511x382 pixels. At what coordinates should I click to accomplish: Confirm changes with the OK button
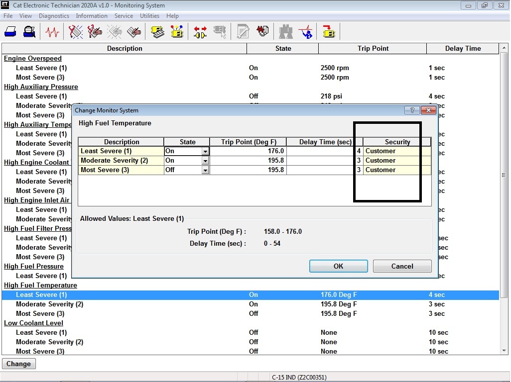(x=338, y=266)
